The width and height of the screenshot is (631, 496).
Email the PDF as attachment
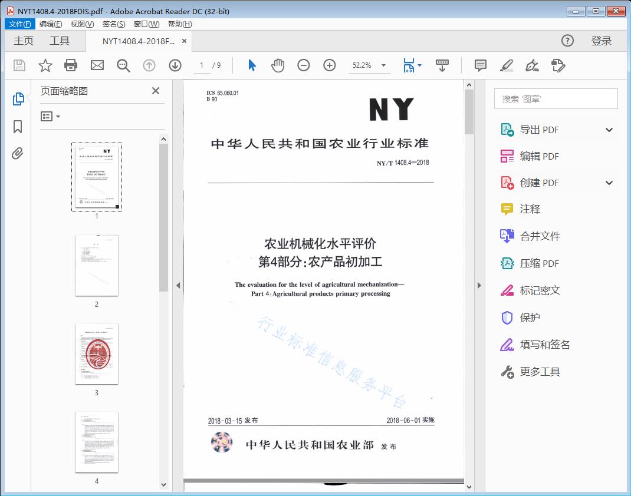point(97,65)
